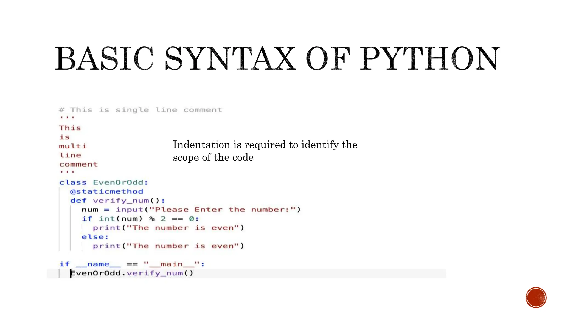
Task: Click the 'class EvenOrOdd:' code line
Action: click(x=103, y=182)
